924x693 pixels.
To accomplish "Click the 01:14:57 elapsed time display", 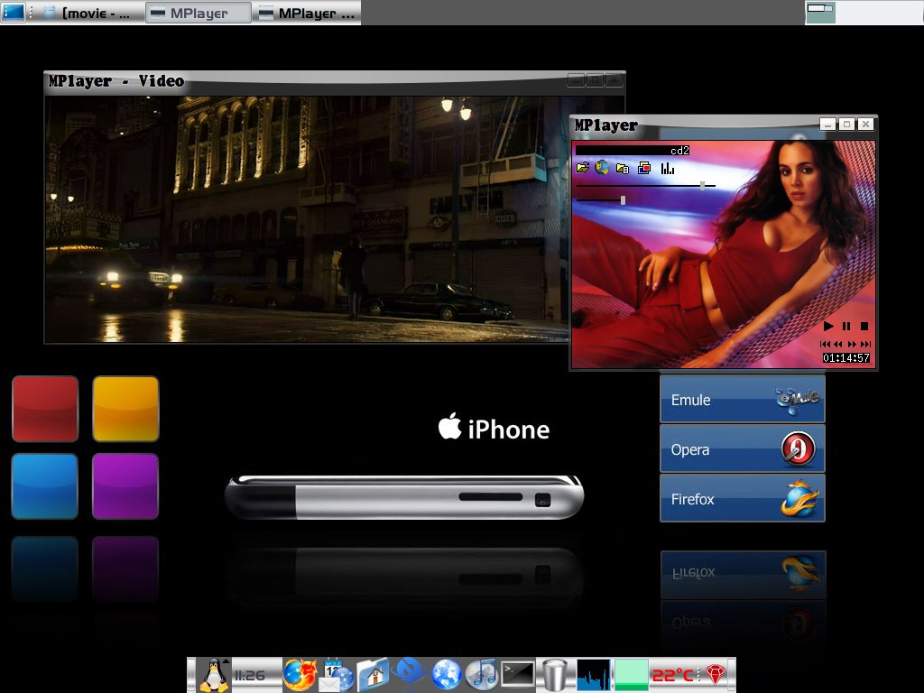I will coord(846,357).
